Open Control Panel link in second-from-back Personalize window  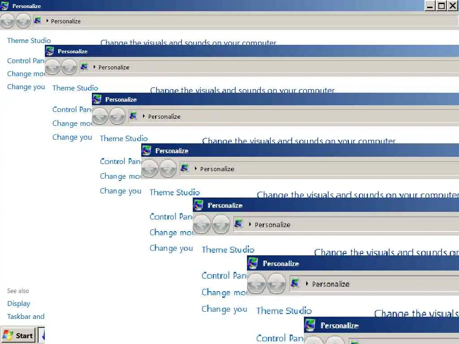click(x=72, y=109)
